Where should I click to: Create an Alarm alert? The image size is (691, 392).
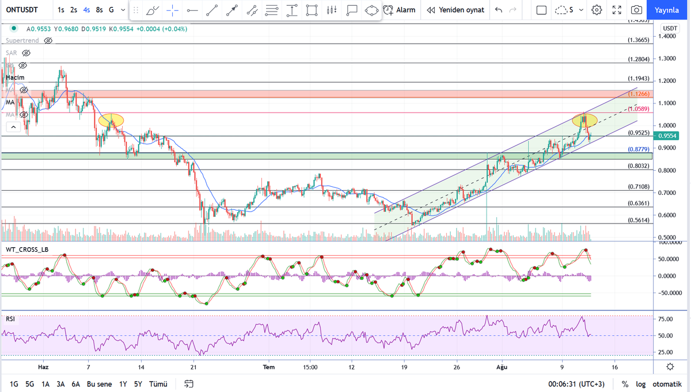(x=399, y=10)
